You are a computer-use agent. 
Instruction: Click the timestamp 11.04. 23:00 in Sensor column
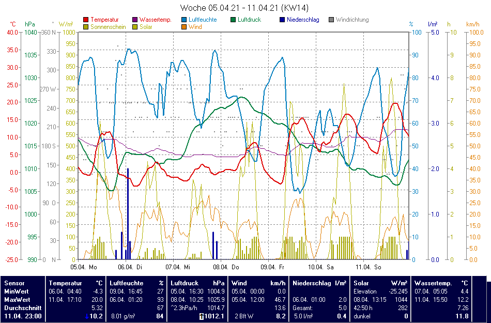23,316
